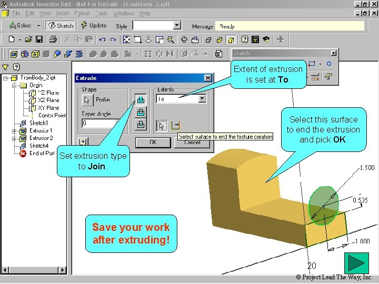Open the View menu
Screen dimensions: 379x284
click(45, 13)
